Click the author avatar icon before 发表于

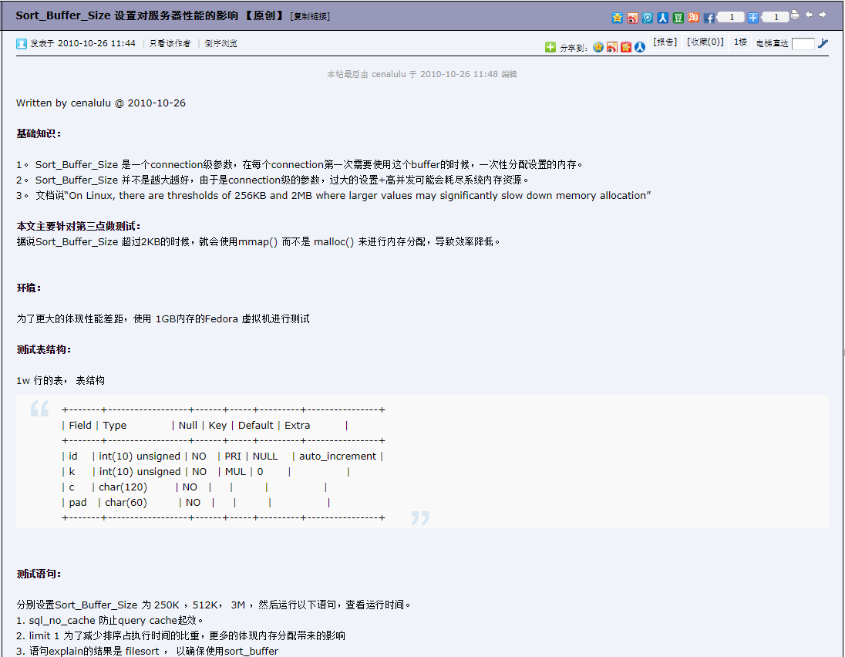(22, 44)
